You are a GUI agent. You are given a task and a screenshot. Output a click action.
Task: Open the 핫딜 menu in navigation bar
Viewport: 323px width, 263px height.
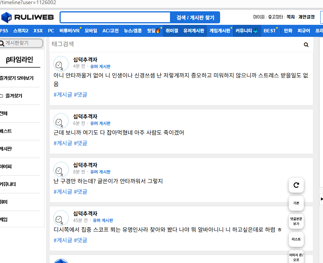154,30
